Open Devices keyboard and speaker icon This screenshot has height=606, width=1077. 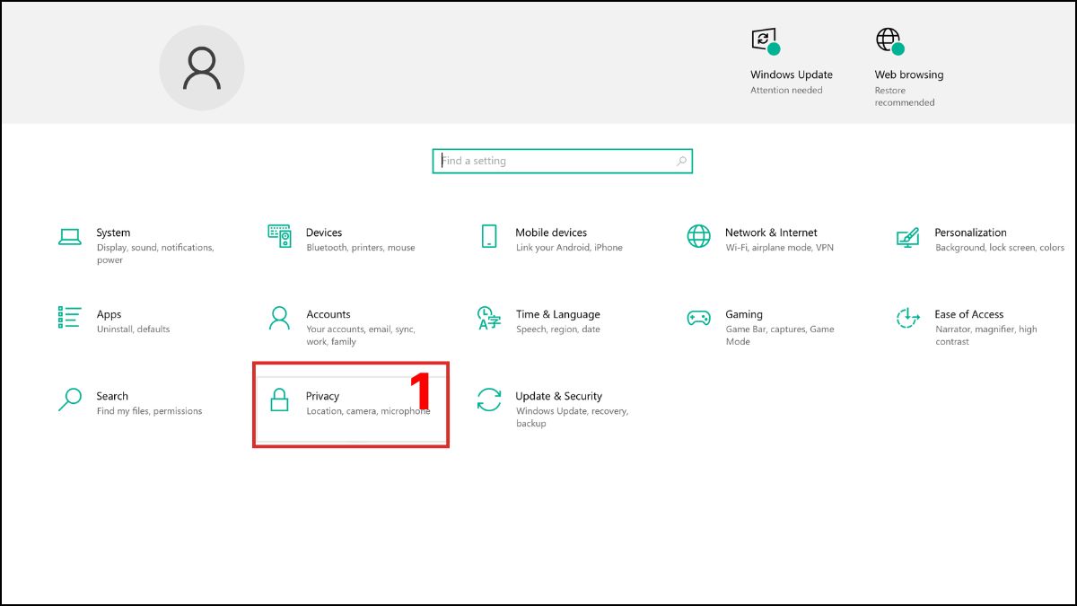(279, 237)
